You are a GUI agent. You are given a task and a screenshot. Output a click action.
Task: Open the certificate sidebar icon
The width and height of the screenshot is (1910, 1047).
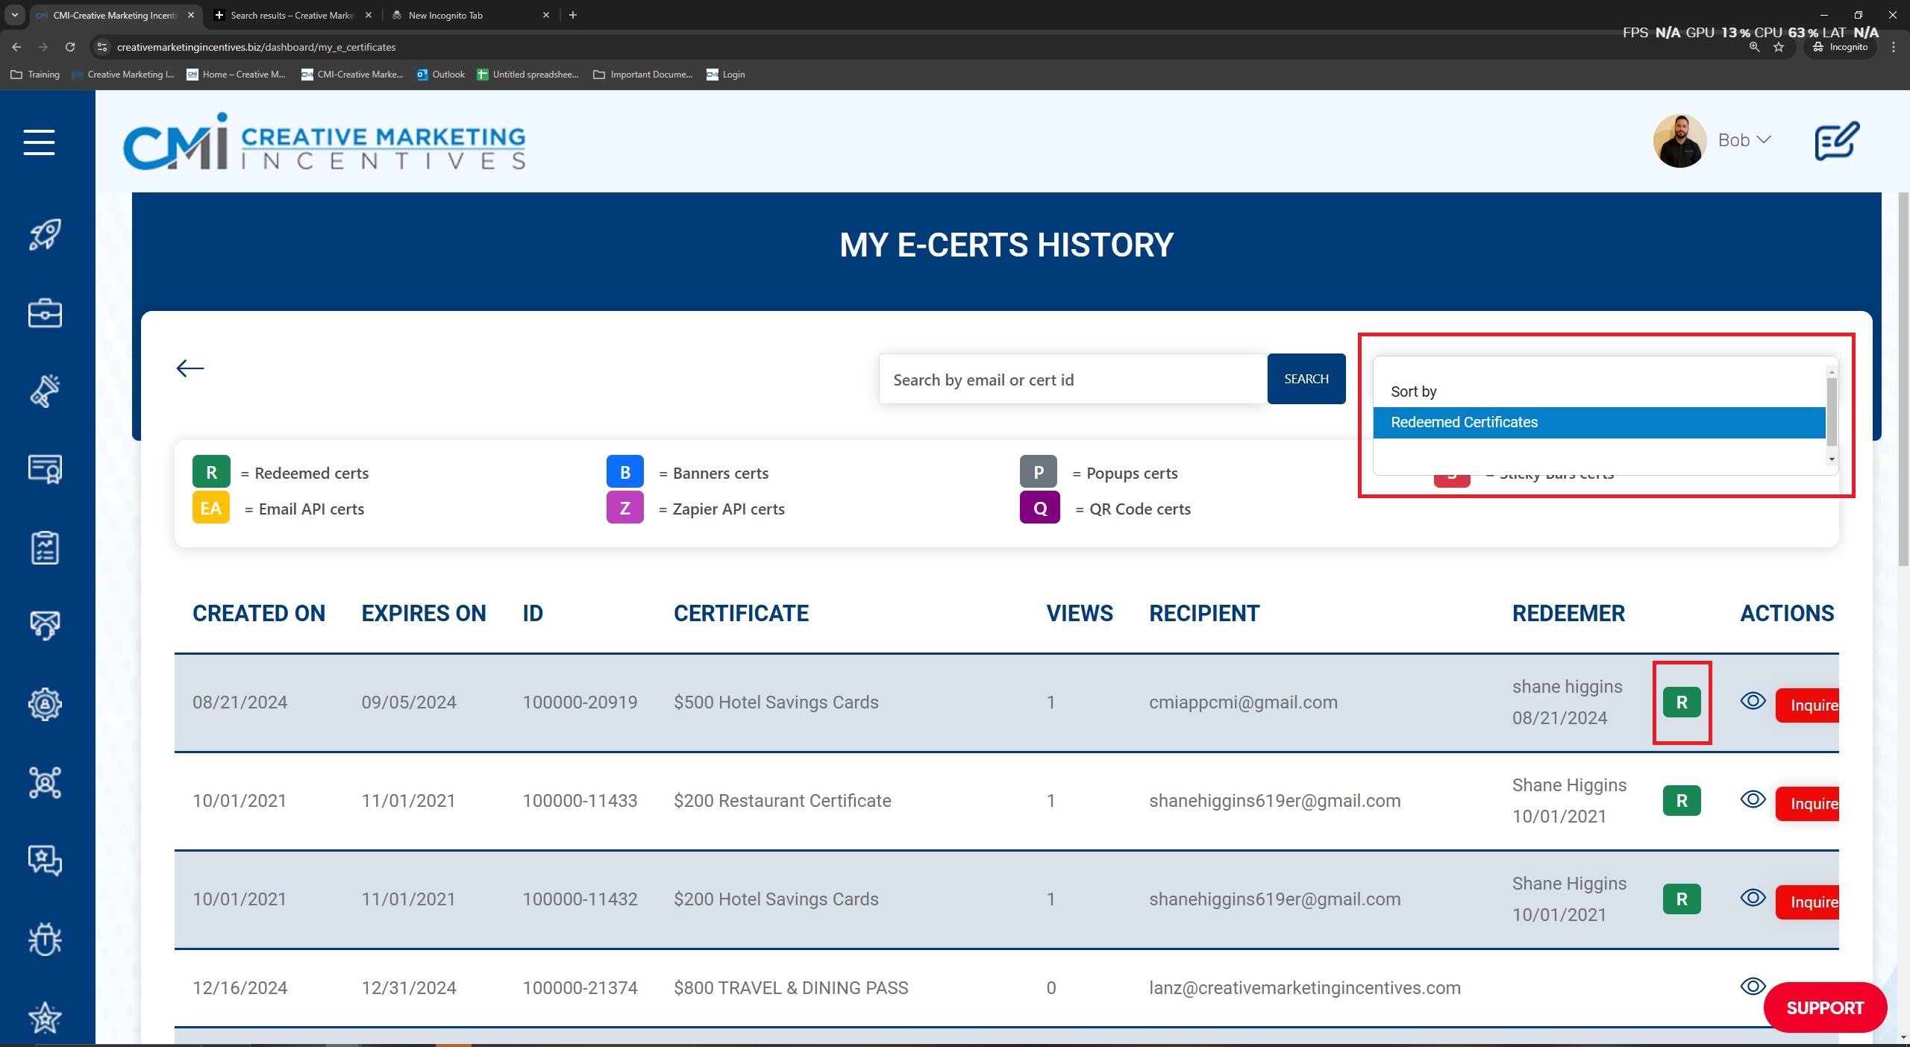pos(45,469)
